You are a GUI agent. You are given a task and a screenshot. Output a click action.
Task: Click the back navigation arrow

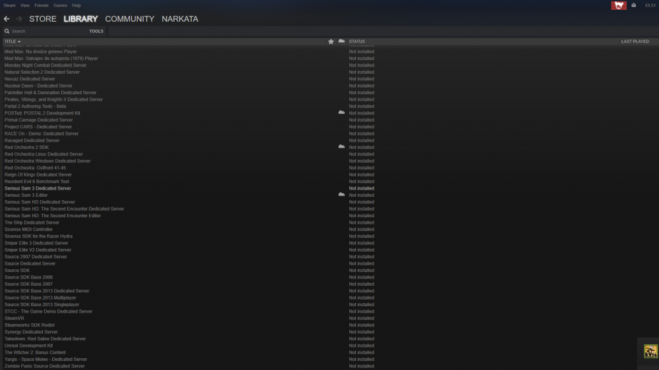coord(7,19)
